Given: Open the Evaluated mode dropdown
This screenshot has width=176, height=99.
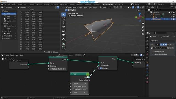Looking at the screenshot, I should pyautogui.click(x=11, y=7).
